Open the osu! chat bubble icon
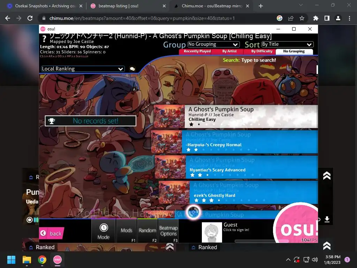Image resolution: width=357 pixels, height=268 pixels. click(132, 69)
